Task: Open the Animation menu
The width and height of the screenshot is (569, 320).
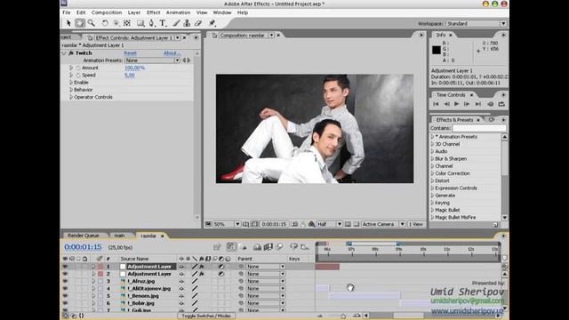Action: 178,12
